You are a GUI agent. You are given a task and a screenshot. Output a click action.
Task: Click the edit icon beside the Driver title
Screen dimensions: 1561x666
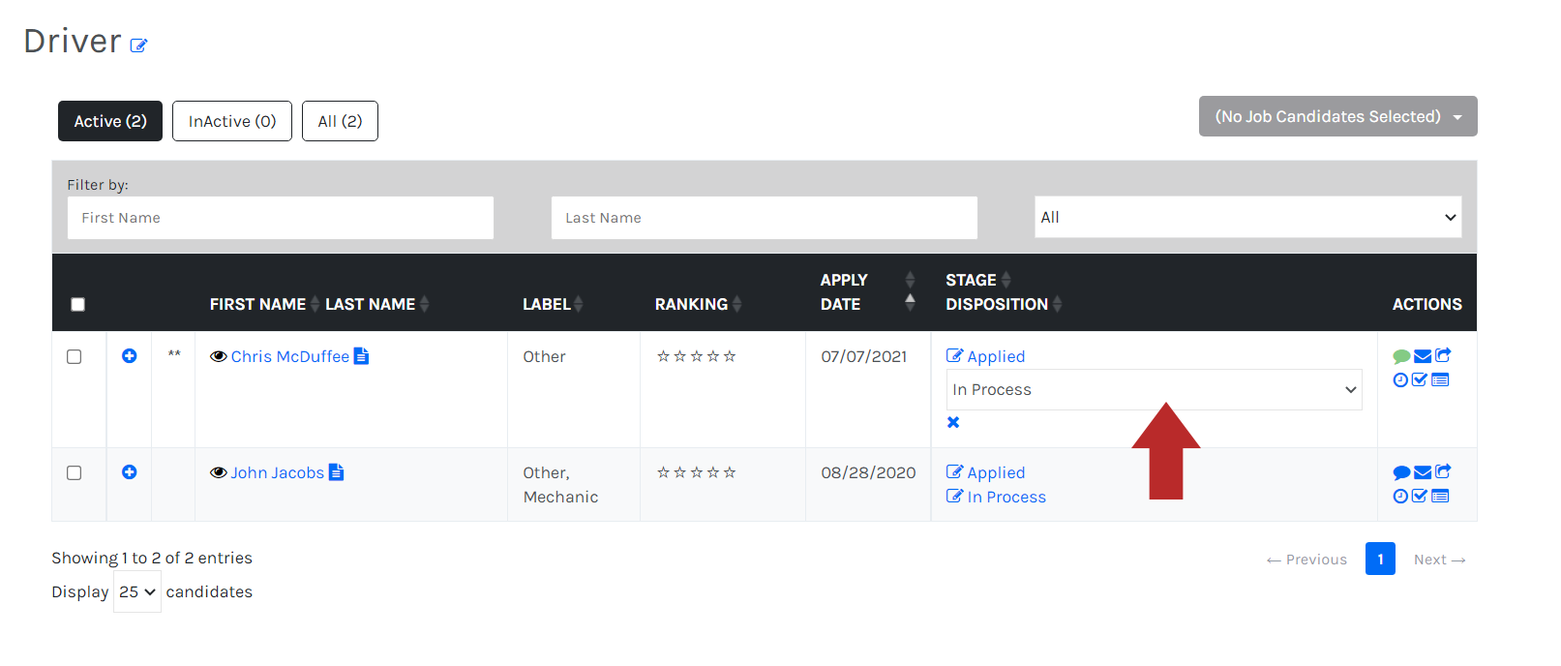[138, 45]
